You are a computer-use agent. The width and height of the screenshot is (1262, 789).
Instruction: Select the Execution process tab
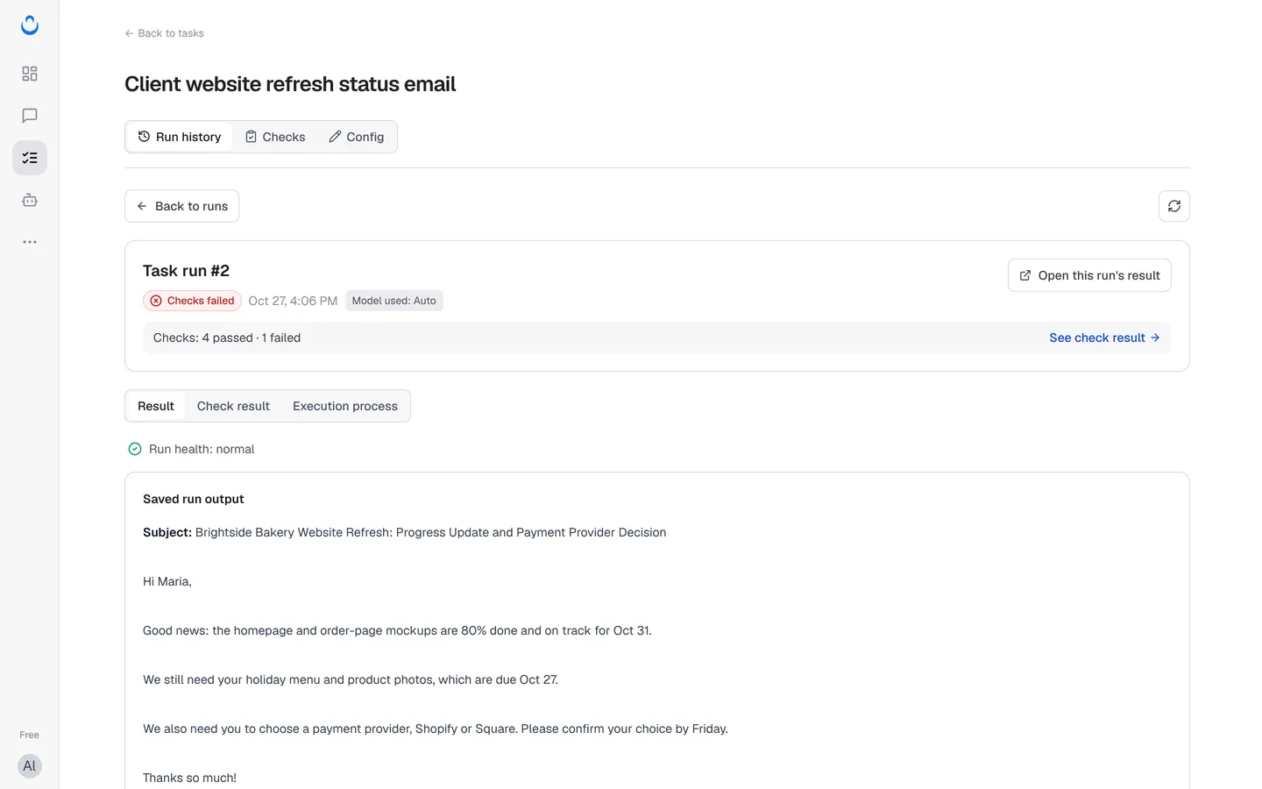345,406
